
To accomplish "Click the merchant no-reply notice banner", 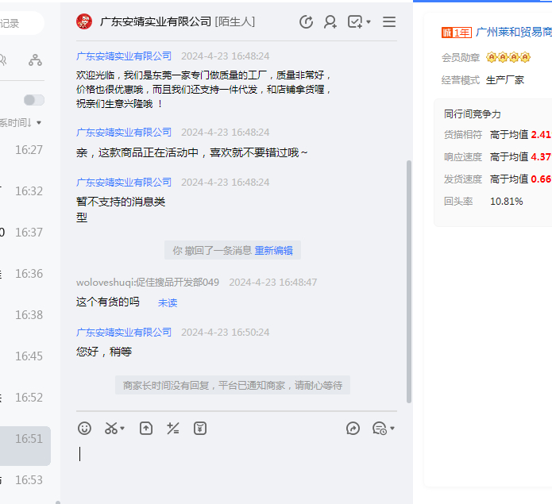I will 233,385.
